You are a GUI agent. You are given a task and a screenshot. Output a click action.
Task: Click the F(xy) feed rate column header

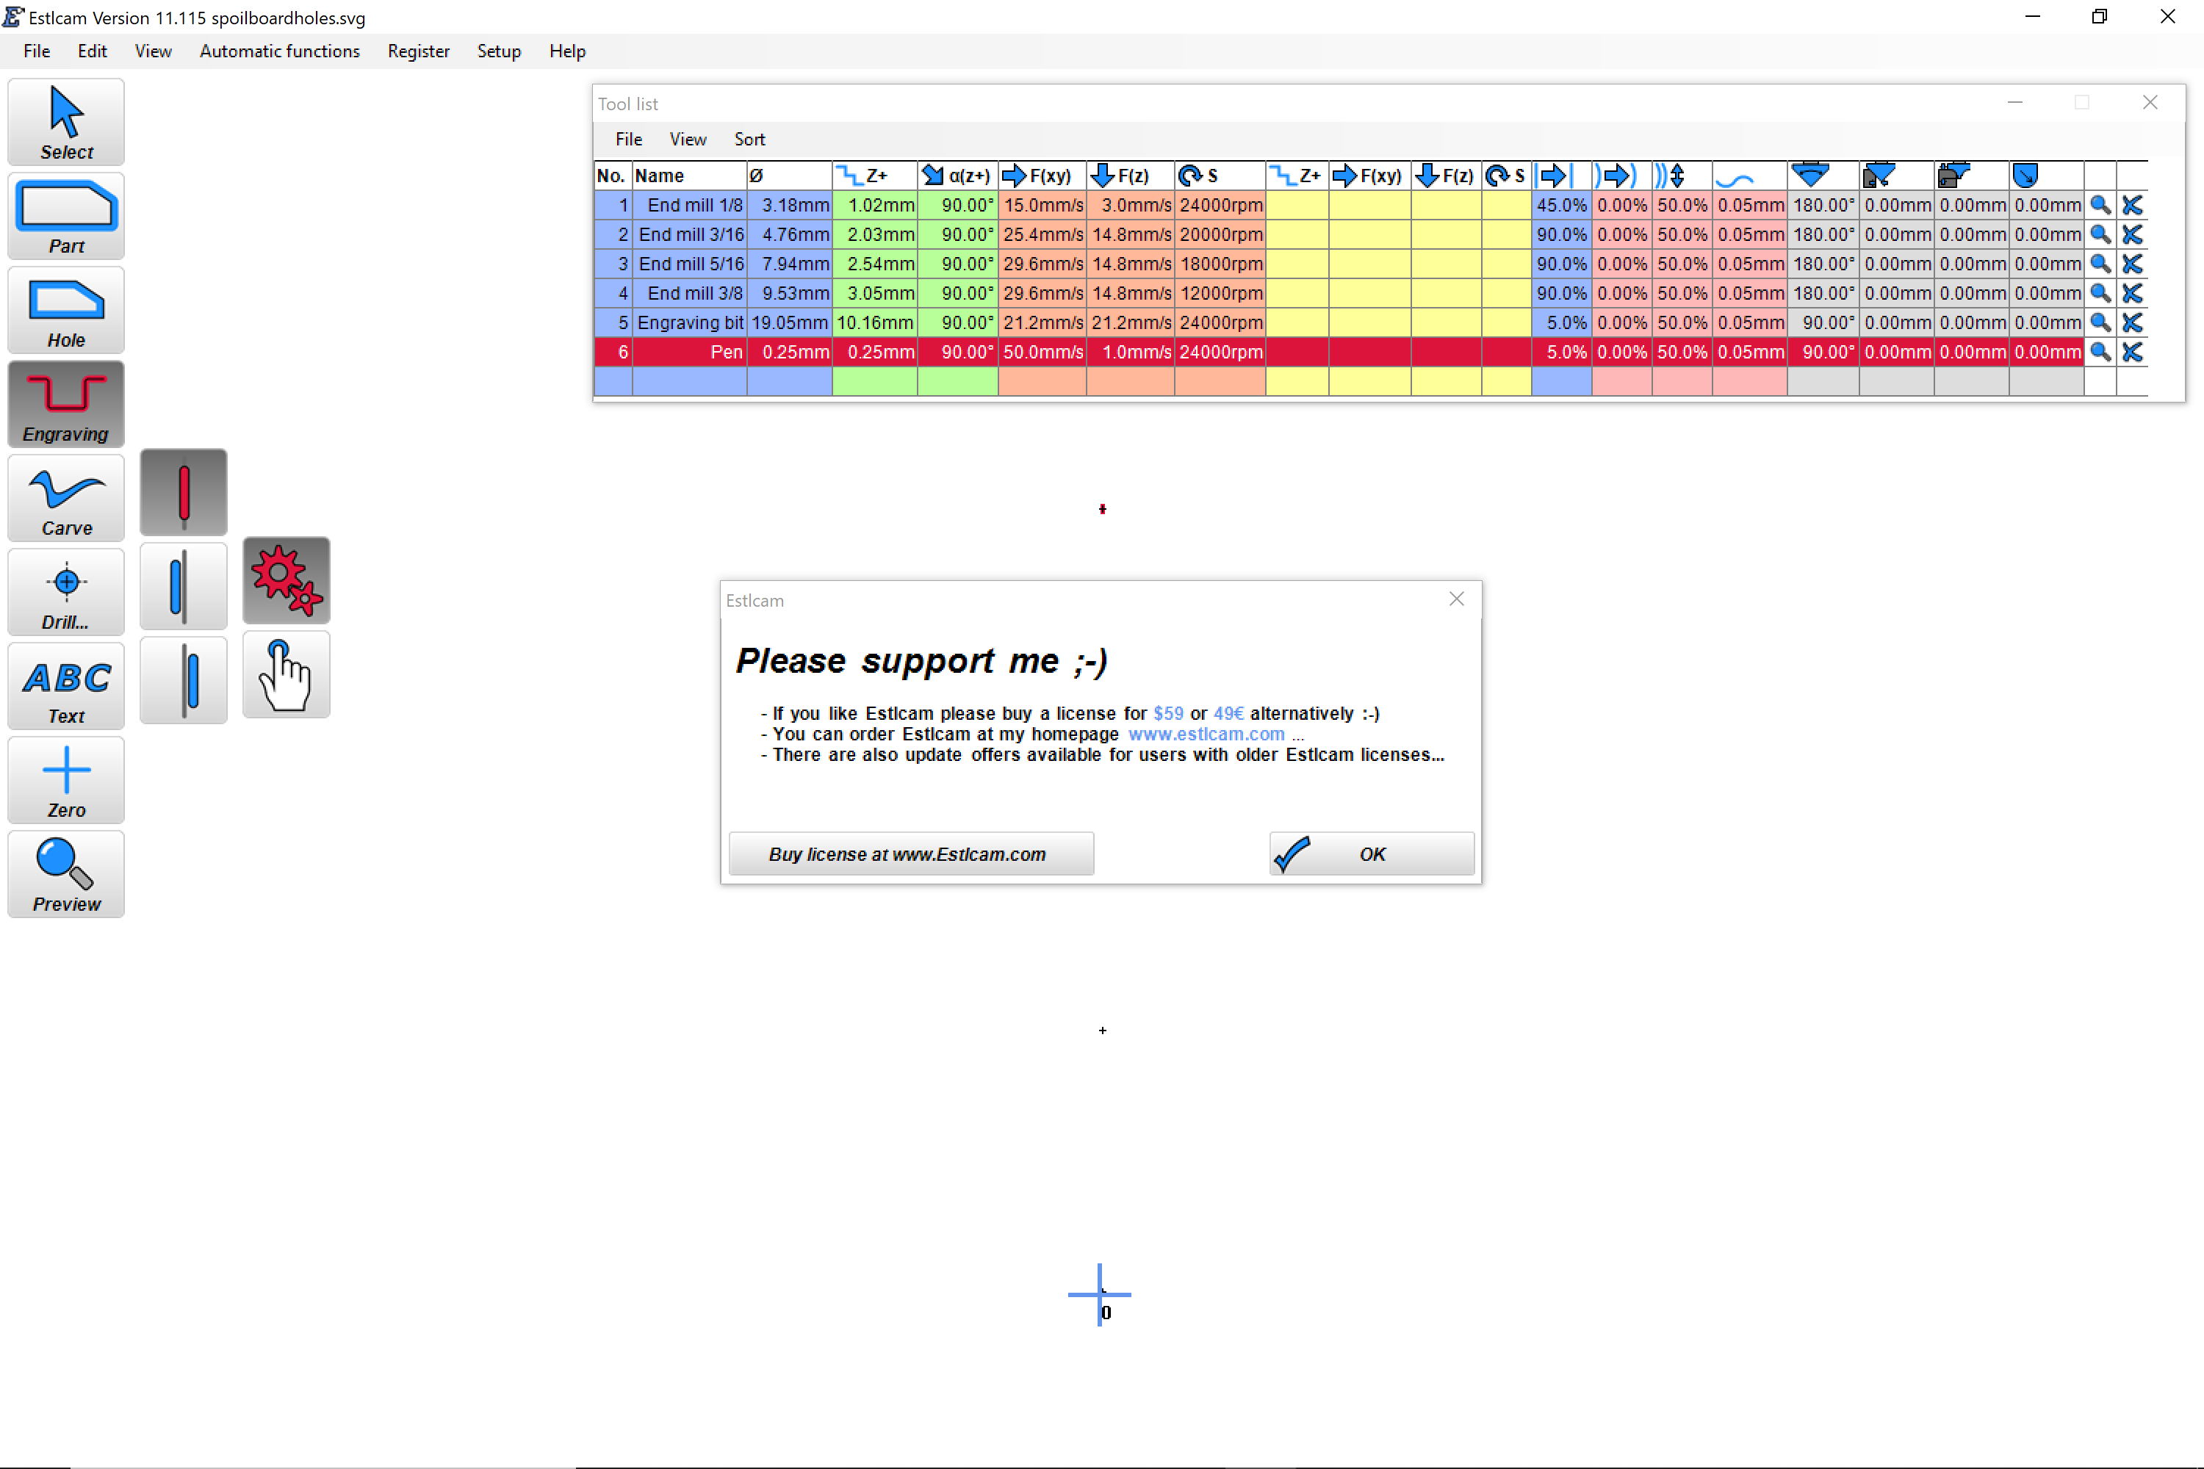(1042, 176)
